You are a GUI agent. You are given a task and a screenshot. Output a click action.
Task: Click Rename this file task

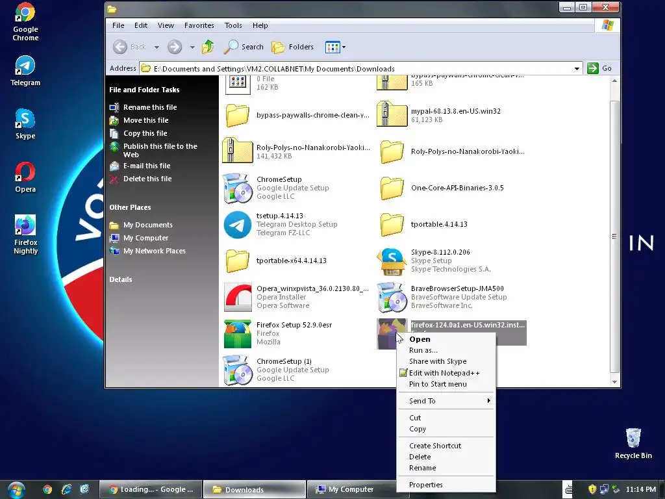tap(144, 107)
